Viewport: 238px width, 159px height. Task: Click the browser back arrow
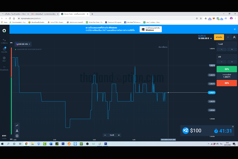(x=2, y=18)
